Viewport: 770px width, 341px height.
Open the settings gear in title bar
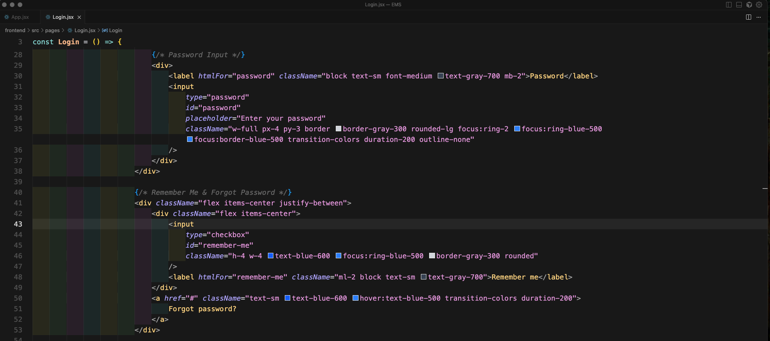[x=759, y=5]
